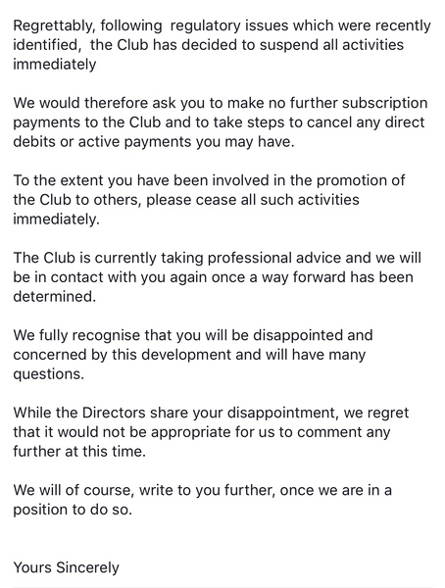Image resolution: width=445 pixels, height=588 pixels.
Task: Click the sentence starting "We will of course"
Action: [x=203, y=490]
